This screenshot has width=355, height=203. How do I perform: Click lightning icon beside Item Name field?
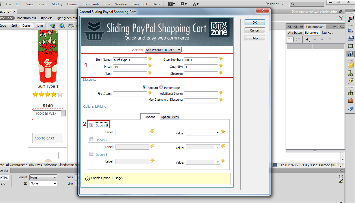(x=150, y=59)
